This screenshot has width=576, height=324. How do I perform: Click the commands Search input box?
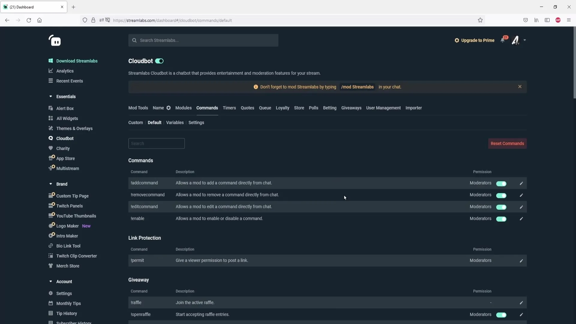156,143
